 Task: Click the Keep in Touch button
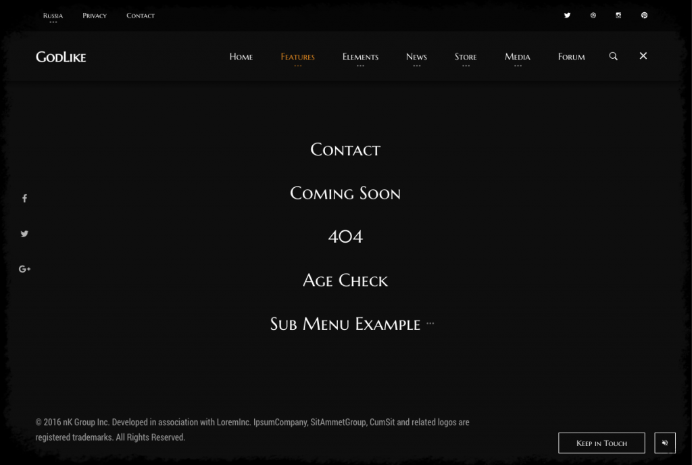click(601, 443)
